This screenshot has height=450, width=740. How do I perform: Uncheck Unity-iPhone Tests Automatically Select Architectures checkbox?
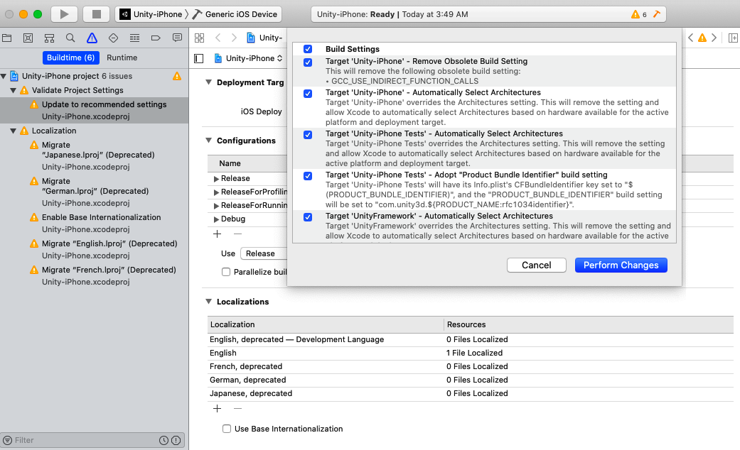click(x=308, y=135)
